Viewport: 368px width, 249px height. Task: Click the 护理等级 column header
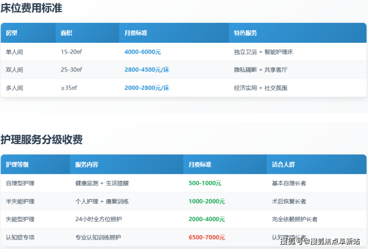coord(17,165)
